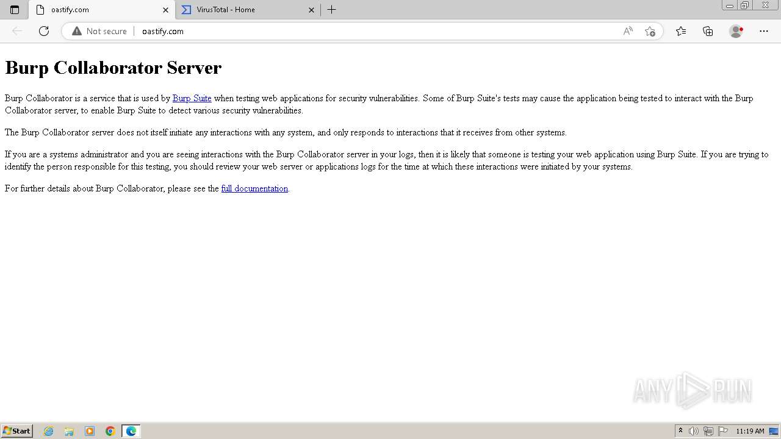
Task: Activate the Read aloud icon
Action: point(628,31)
